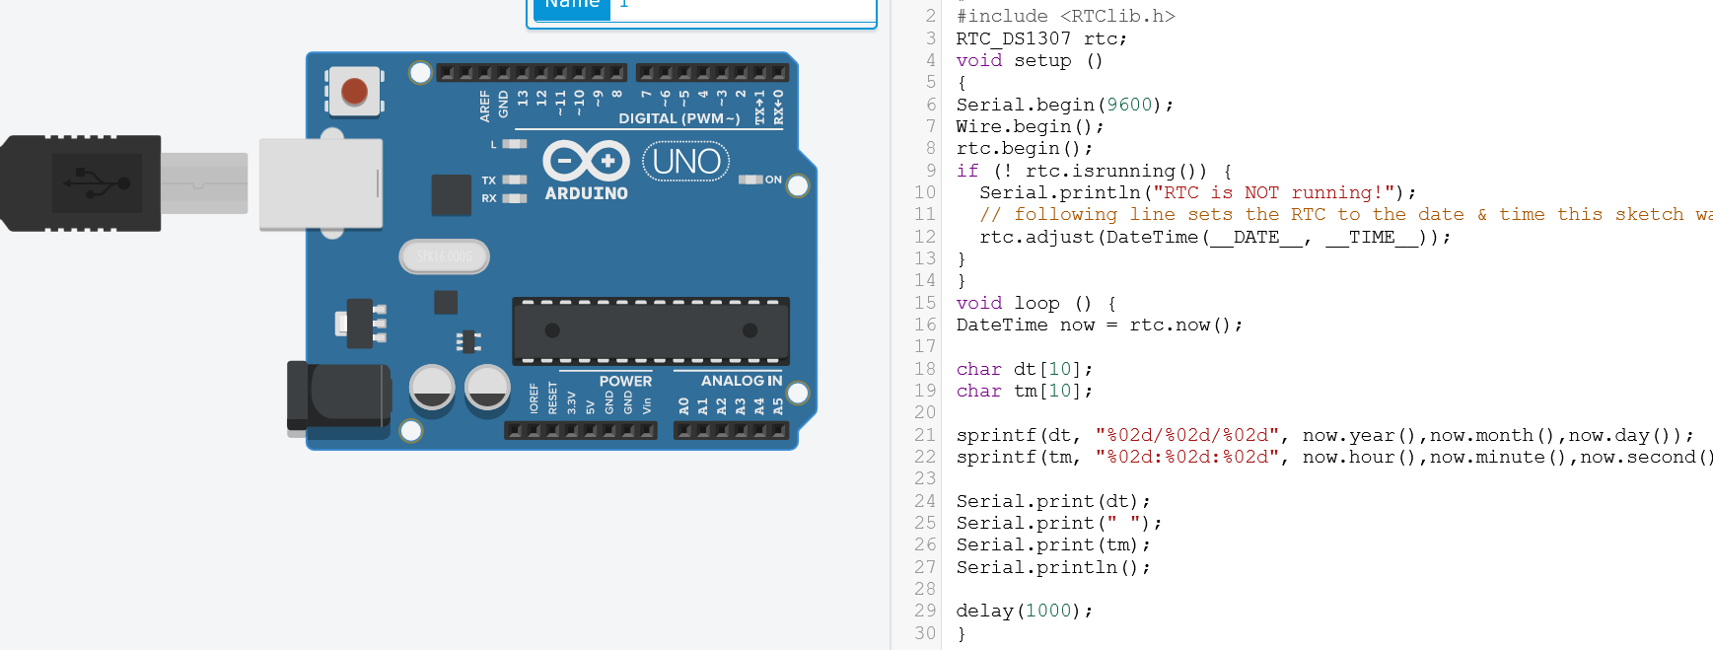1713x650 pixels.
Task: Click analog pin A5 socket
Action: click(x=778, y=431)
